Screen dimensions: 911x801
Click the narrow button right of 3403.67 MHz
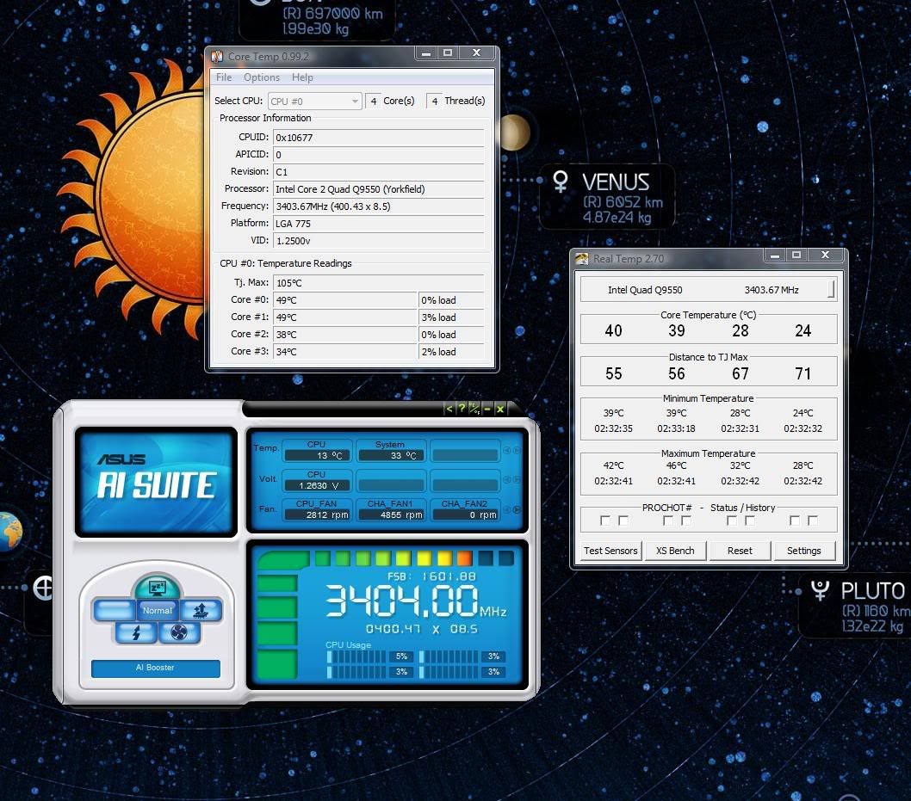tap(832, 290)
